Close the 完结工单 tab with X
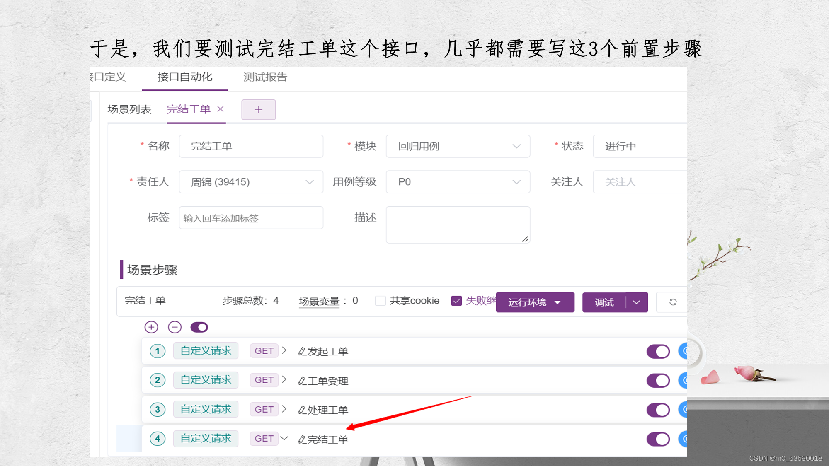 221,109
